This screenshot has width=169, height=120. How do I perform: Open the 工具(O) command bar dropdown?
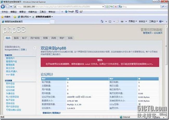coord(153,22)
